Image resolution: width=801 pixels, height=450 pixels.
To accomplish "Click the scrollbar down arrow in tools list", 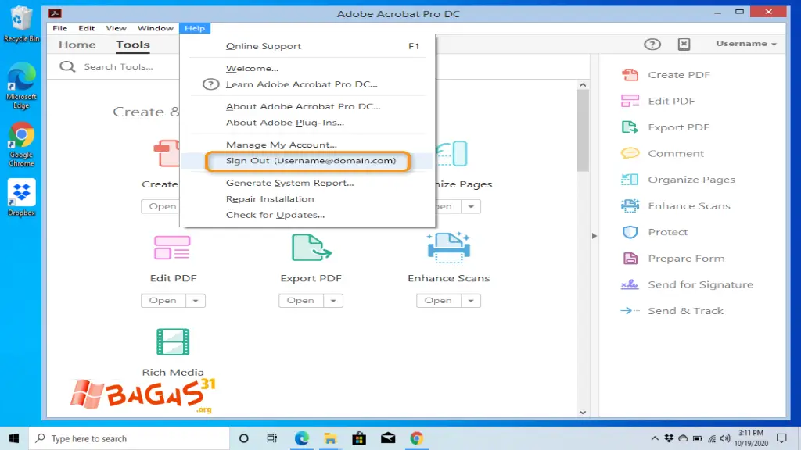I will 582,412.
